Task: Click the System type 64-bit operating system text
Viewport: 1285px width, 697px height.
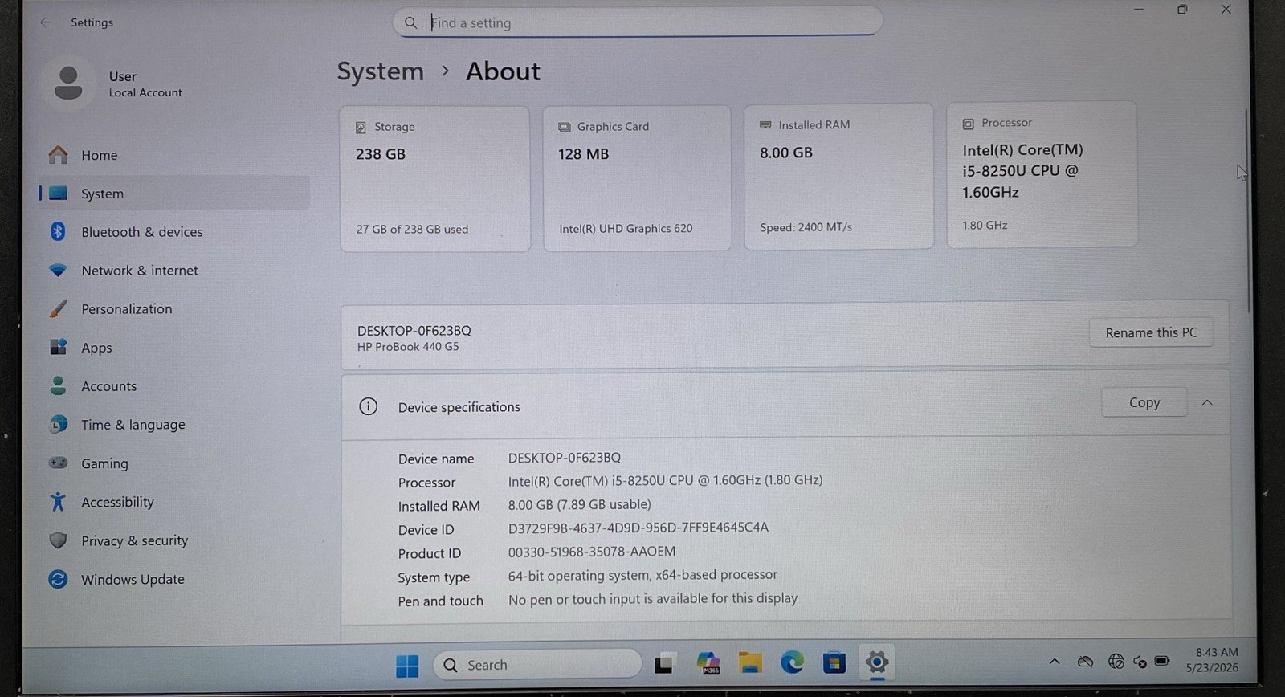Action: coord(642,575)
